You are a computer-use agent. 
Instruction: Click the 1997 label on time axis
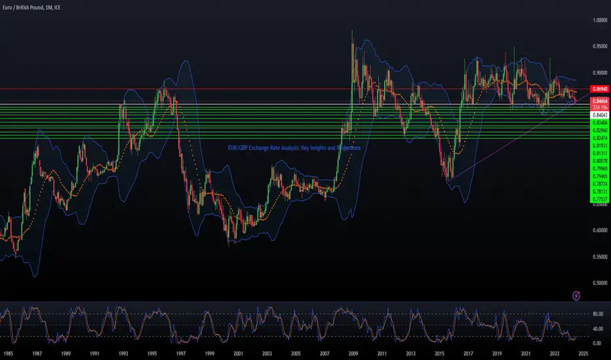click(181, 353)
